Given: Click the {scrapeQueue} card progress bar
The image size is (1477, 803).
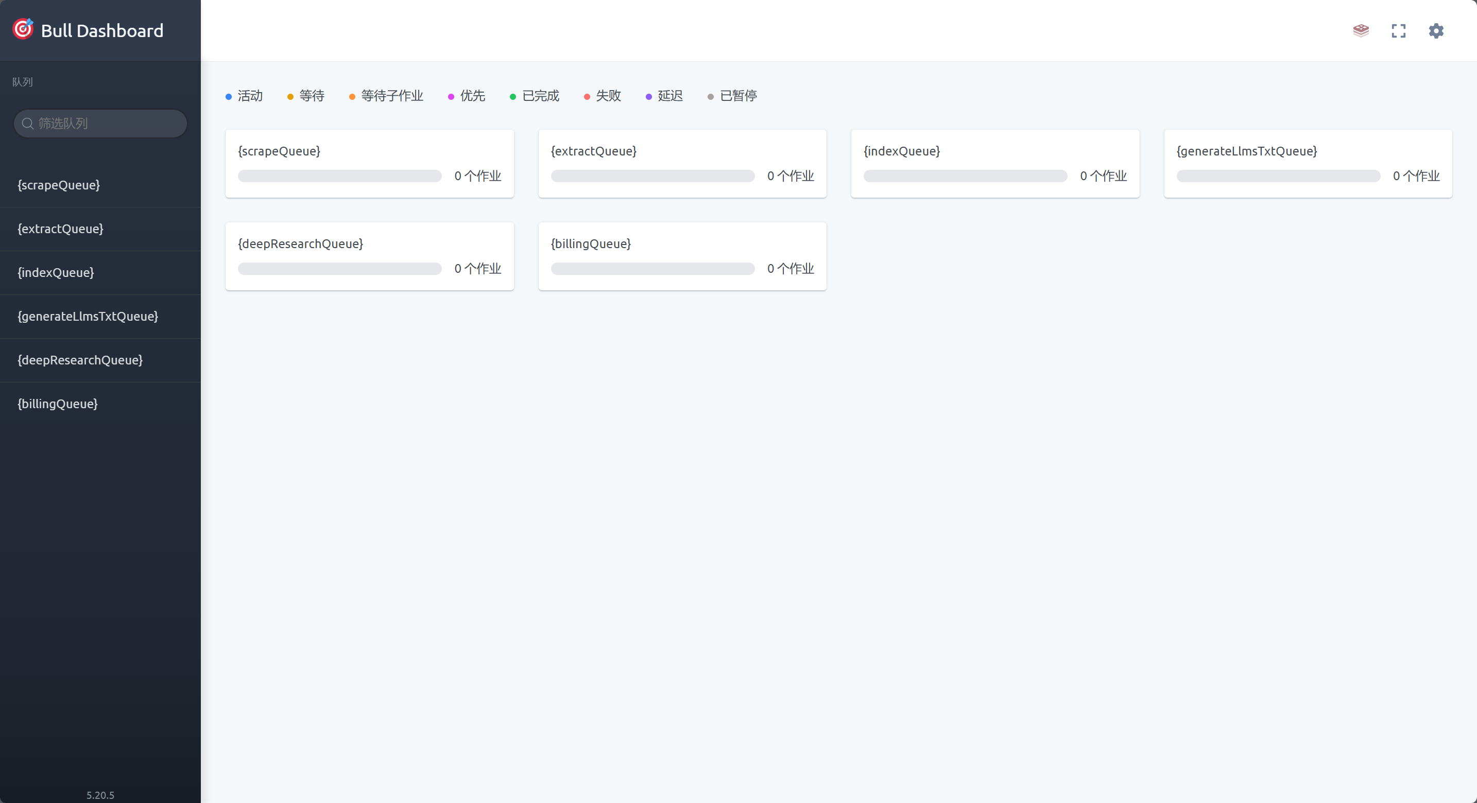Looking at the screenshot, I should (x=339, y=176).
